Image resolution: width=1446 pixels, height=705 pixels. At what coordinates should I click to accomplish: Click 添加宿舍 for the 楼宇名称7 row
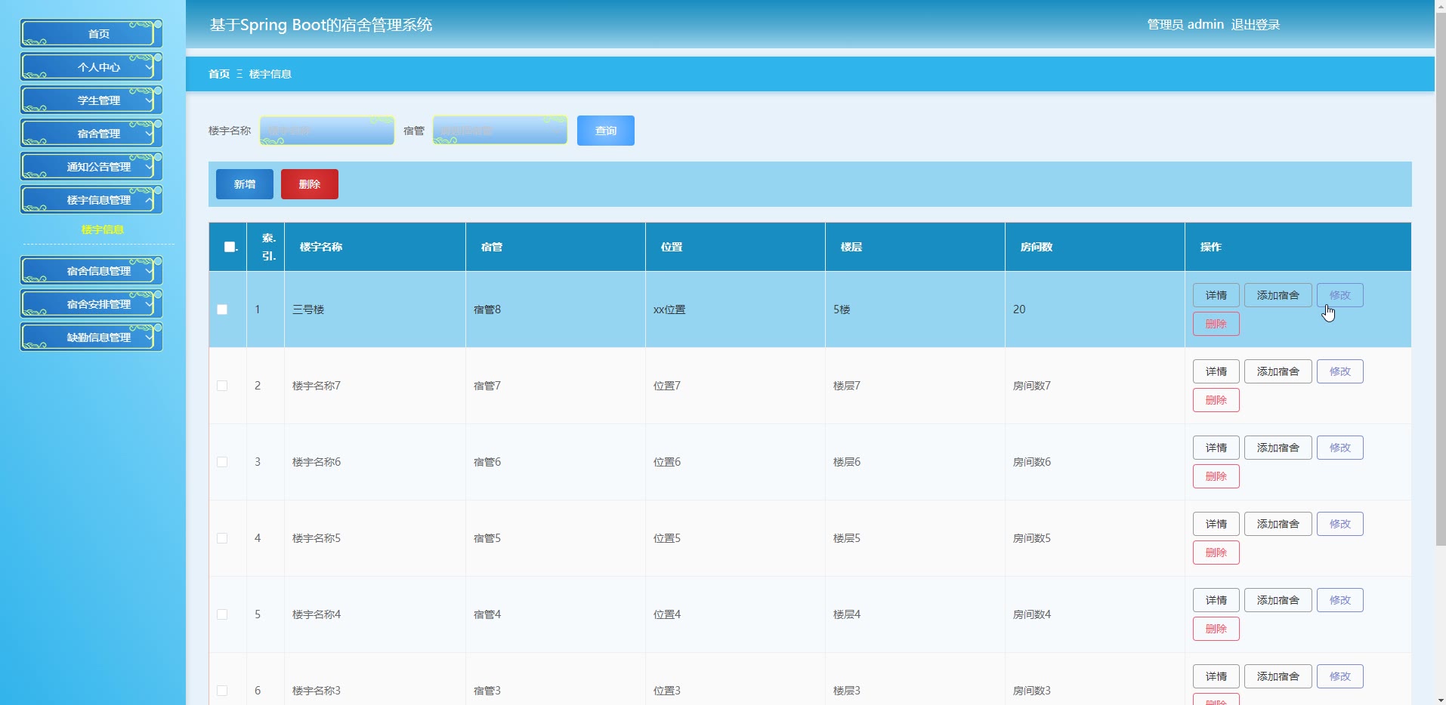(x=1278, y=371)
